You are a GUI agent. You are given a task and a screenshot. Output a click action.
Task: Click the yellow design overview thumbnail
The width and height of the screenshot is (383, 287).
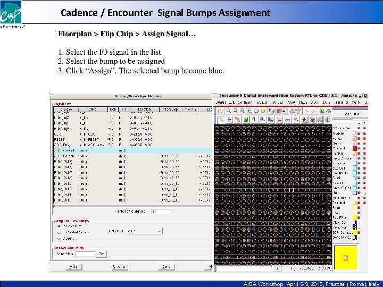[x=345, y=258]
